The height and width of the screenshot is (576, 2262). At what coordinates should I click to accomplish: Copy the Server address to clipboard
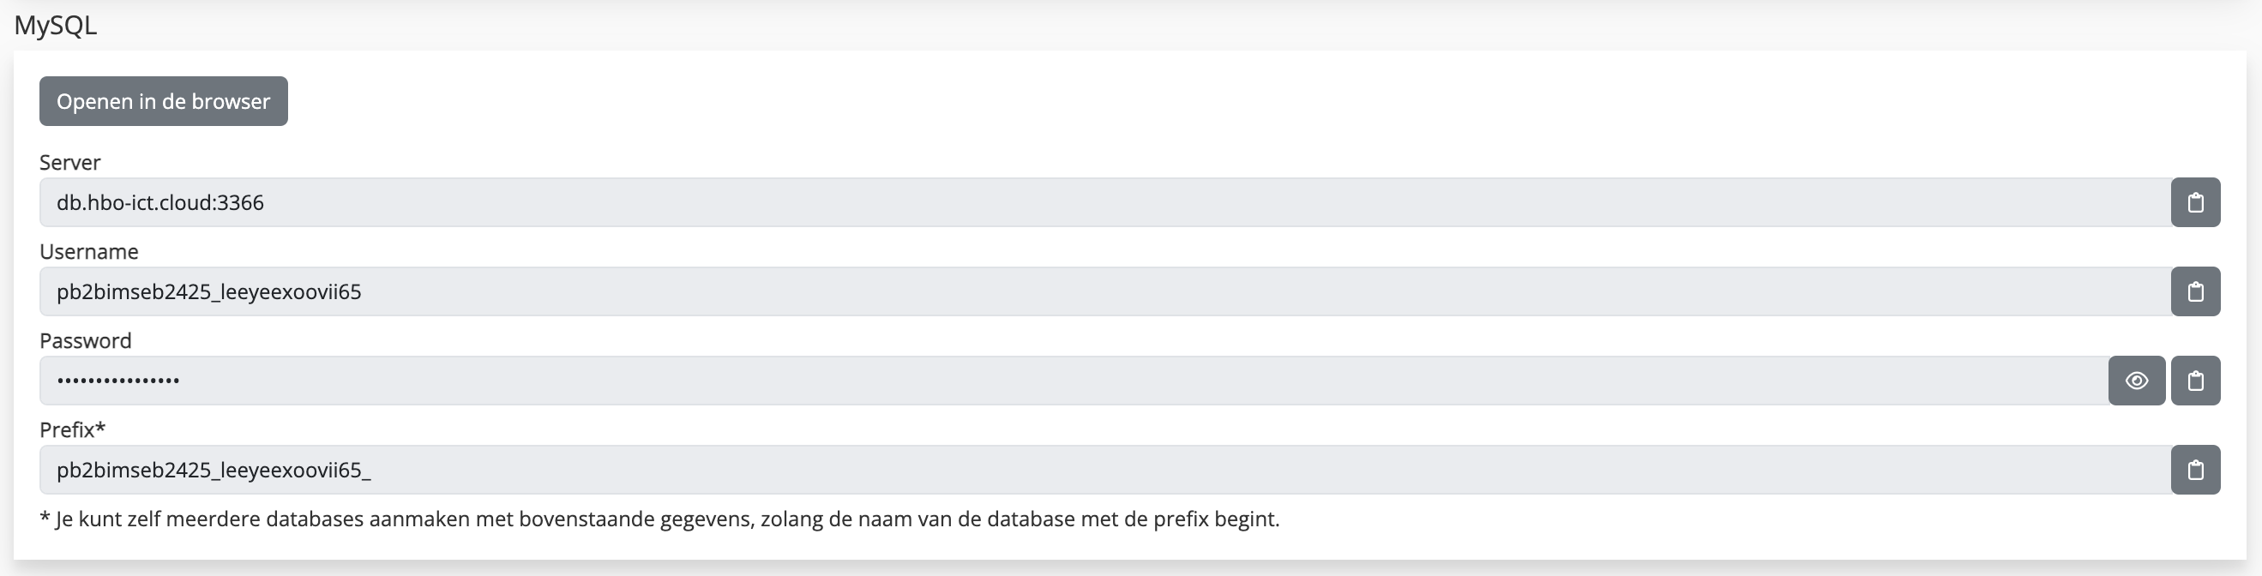pos(2195,203)
